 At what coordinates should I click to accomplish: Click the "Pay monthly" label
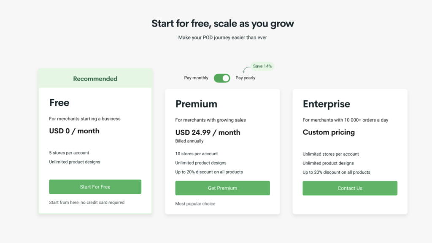196,78
